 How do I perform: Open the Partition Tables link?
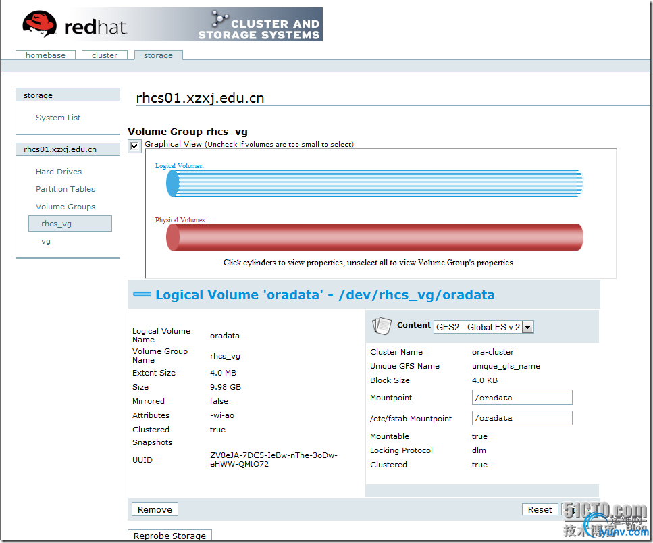[66, 189]
